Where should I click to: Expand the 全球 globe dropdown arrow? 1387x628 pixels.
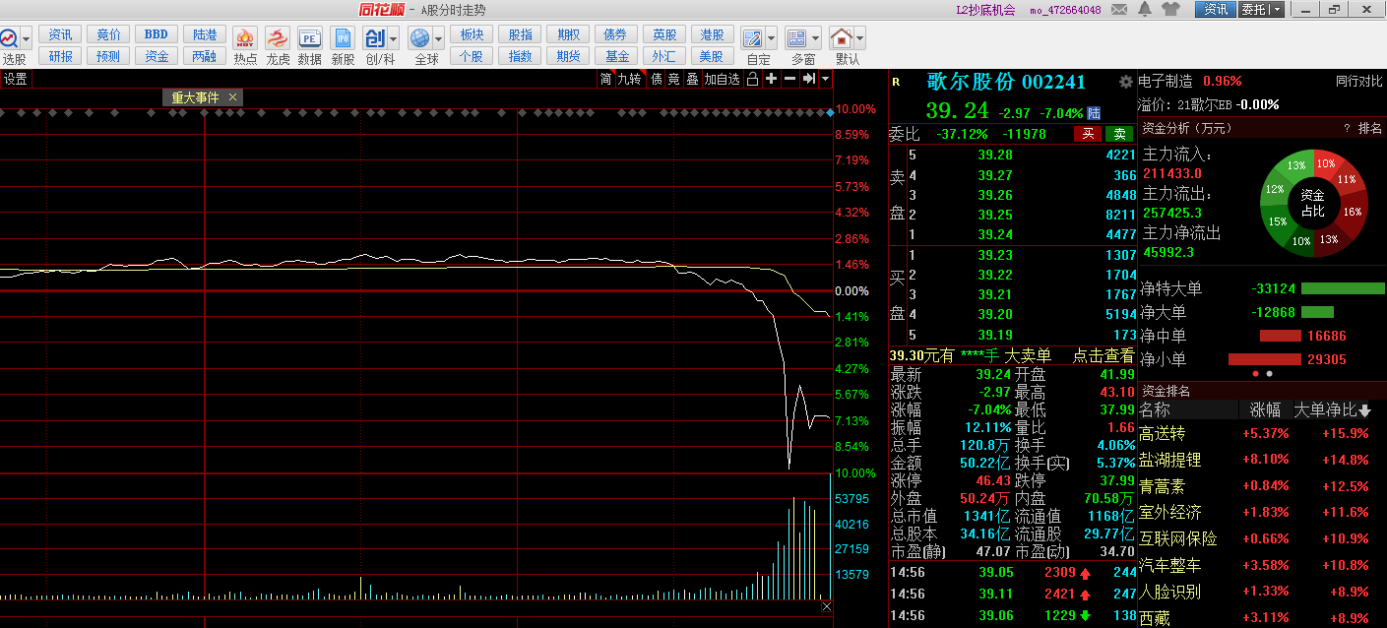[439, 38]
